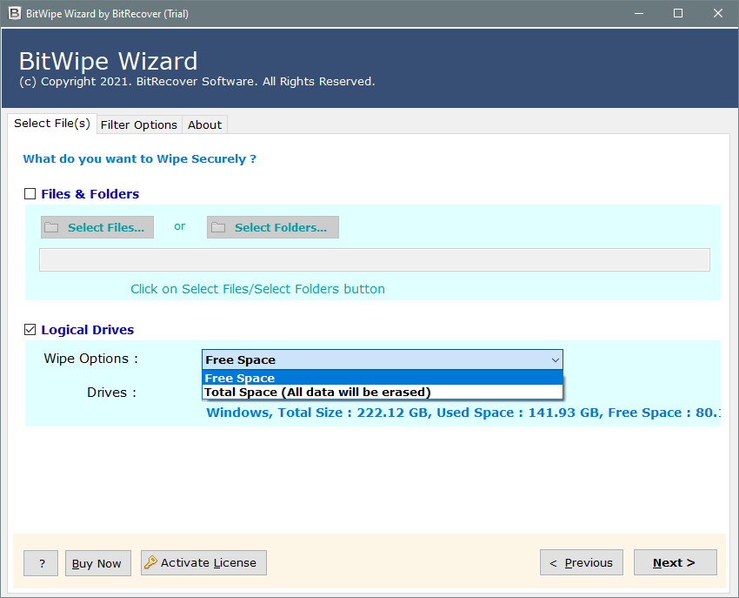739x598 pixels.
Task: Uncheck the Logical Drives checkbox
Action: pos(30,329)
